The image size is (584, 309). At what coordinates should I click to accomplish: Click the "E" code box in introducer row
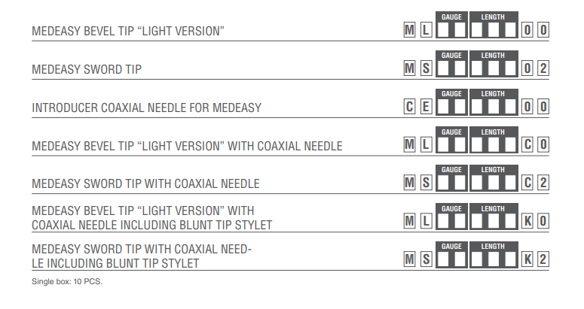(426, 107)
